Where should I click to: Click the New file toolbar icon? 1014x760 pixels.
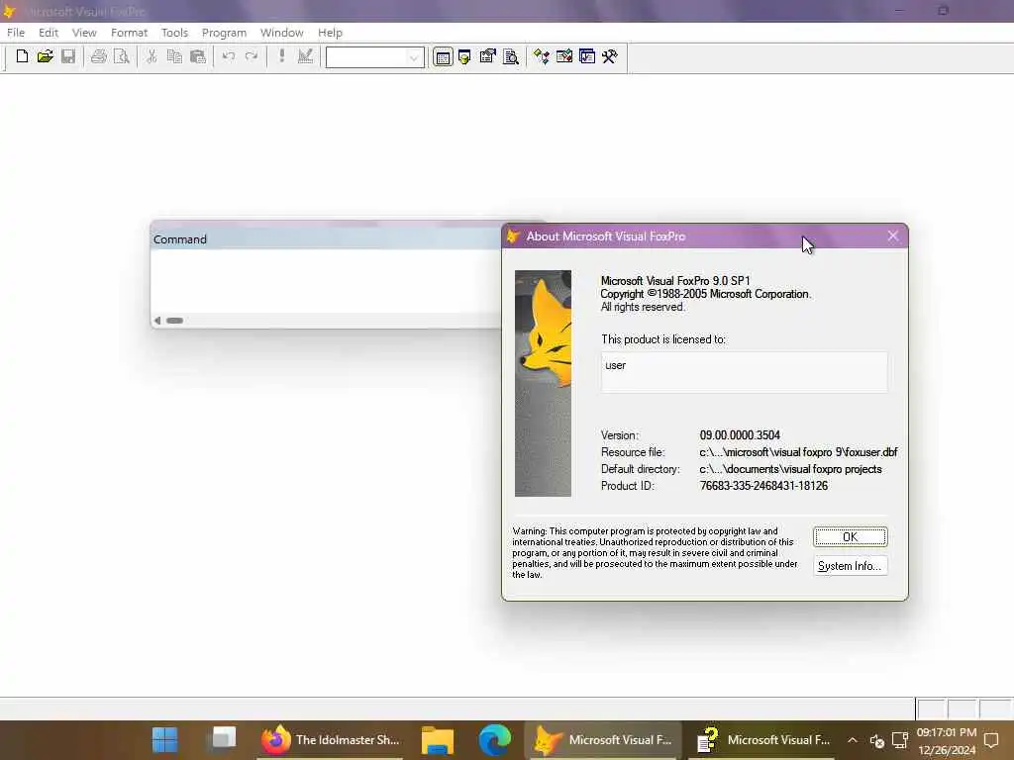(x=22, y=56)
